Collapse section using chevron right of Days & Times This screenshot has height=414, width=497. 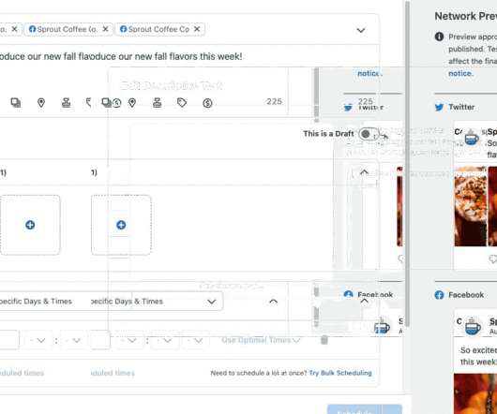[x=273, y=302]
